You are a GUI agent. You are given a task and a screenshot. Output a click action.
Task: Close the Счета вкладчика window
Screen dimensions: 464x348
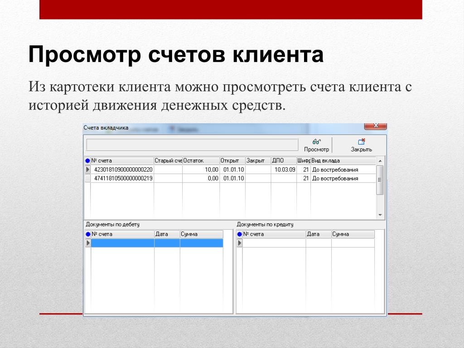pos(375,126)
